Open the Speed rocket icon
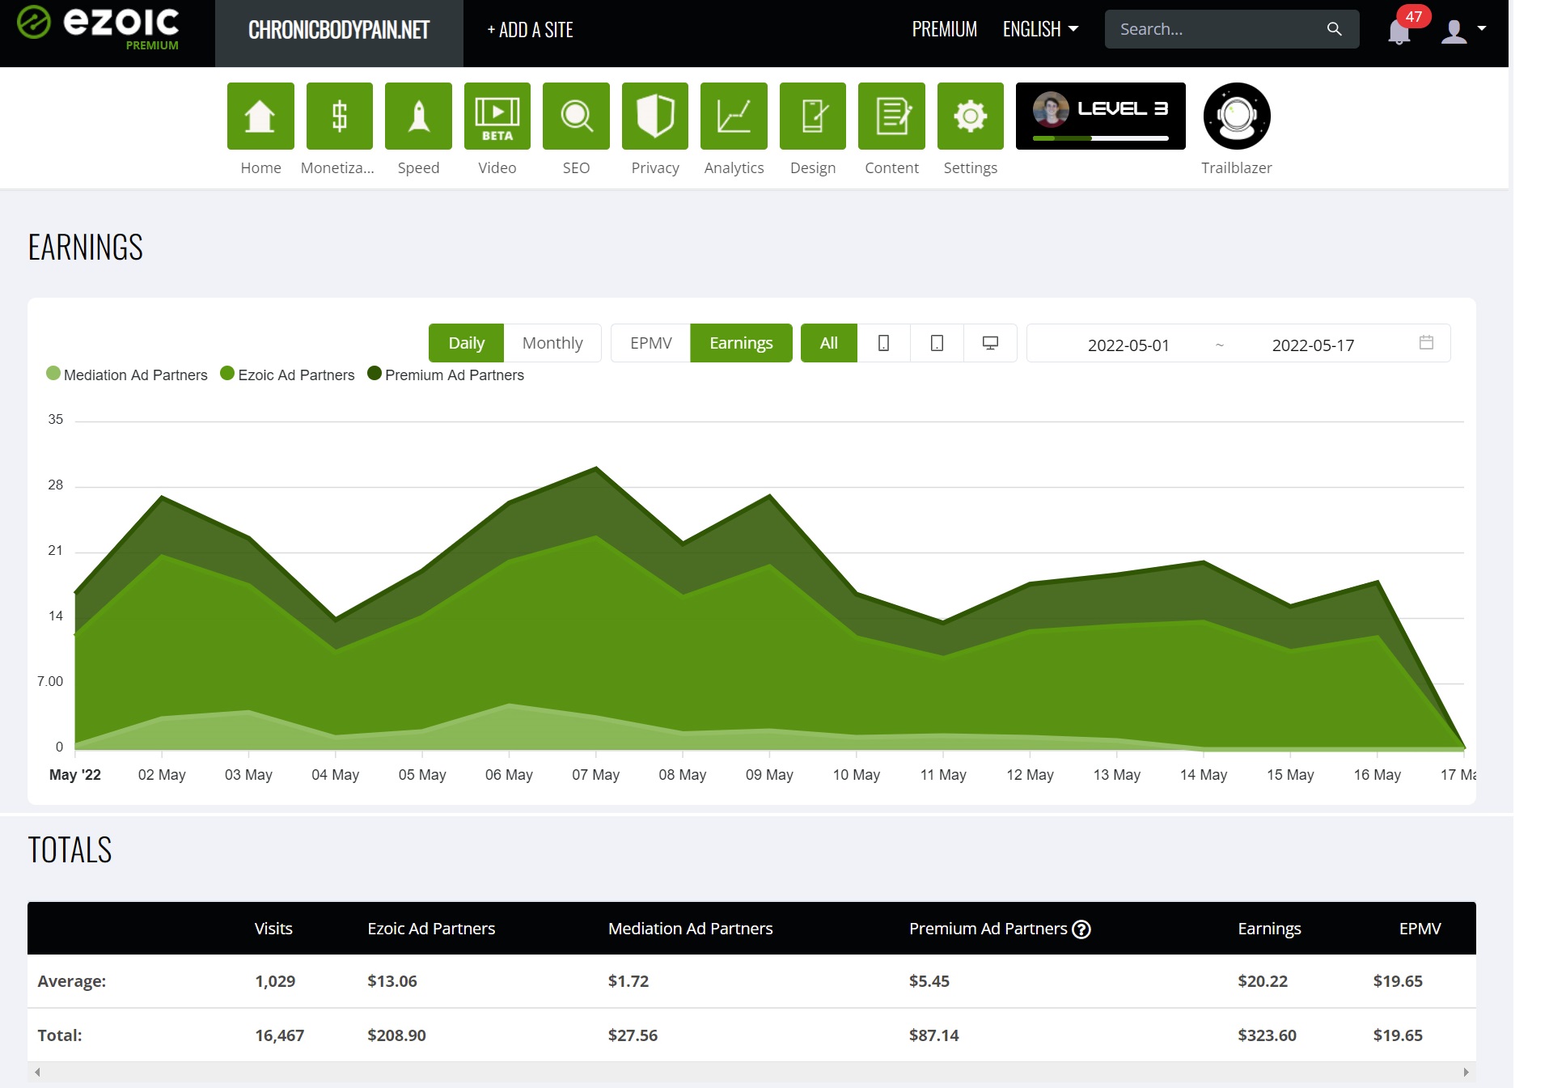Image resolution: width=1549 pixels, height=1088 pixels. (418, 116)
